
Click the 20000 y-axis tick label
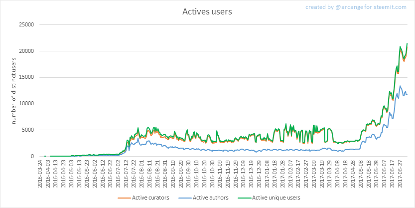(26, 51)
